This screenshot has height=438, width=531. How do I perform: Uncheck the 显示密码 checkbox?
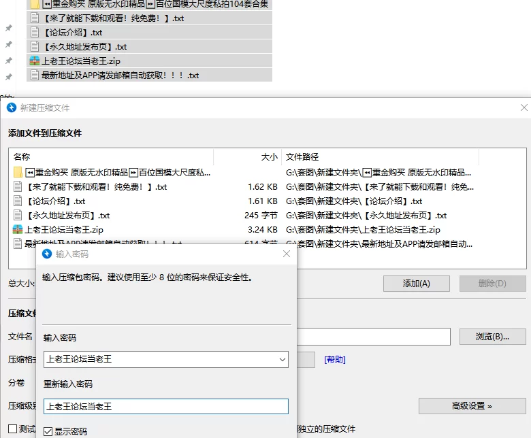pos(48,431)
